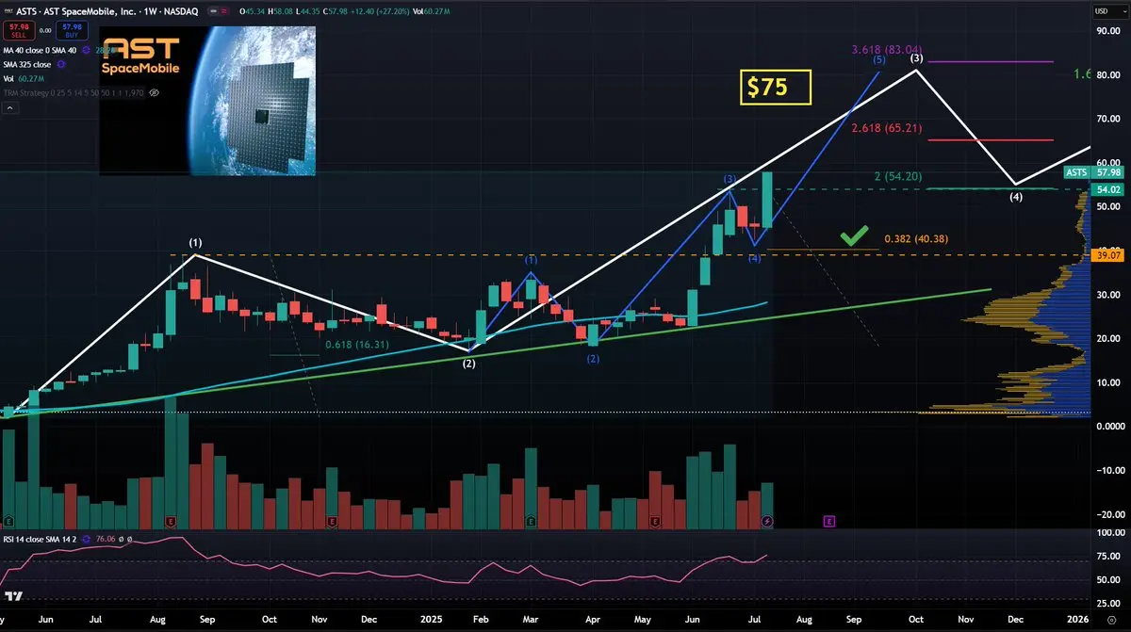Select the red 2.618 extension line
This screenshot has height=632, width=1131.
[991, 140]
